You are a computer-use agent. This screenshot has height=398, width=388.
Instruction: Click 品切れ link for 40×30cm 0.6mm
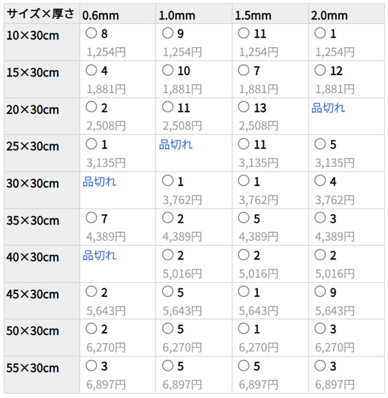(x=100, y=256)
